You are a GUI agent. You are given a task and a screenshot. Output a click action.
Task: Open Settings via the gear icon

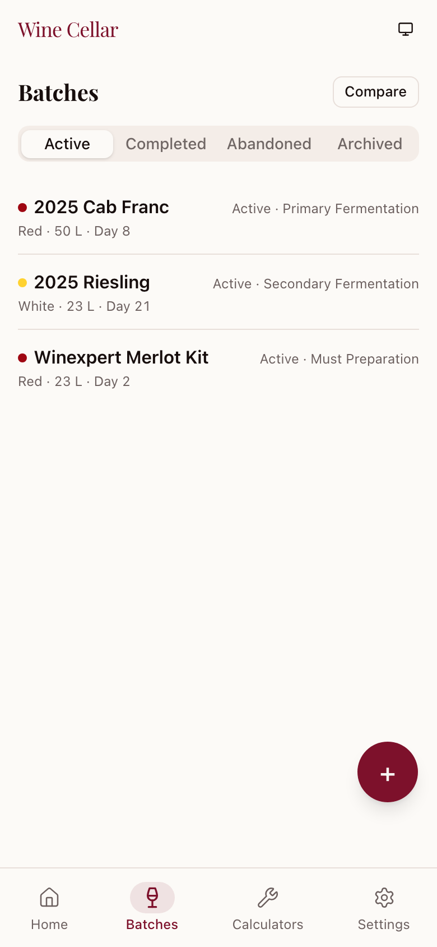(x=384, y=898)
